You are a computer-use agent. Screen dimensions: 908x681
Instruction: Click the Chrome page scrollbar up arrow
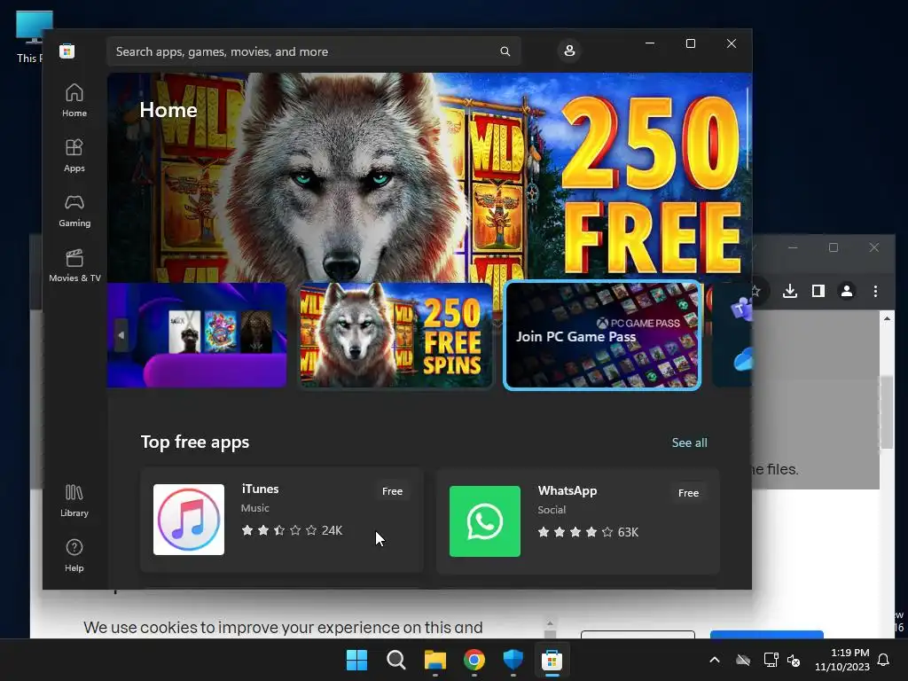click(x=887, y=318)
